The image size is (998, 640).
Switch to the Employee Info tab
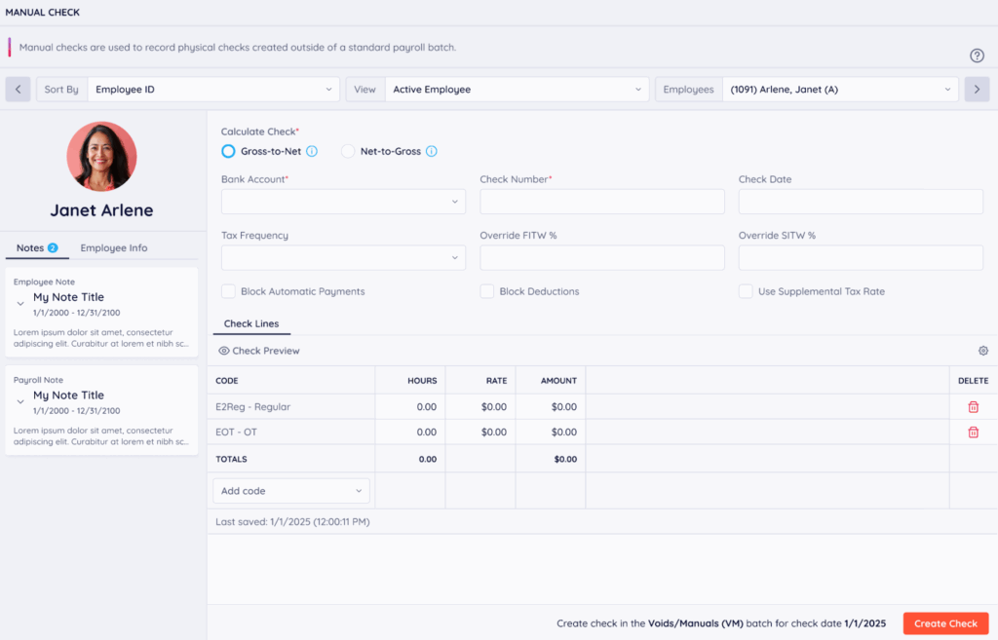[x=114, y=248]
